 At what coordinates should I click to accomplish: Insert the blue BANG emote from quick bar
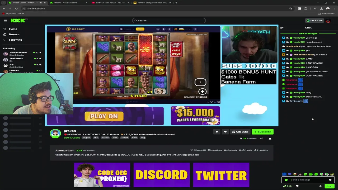tap(284, 174)
